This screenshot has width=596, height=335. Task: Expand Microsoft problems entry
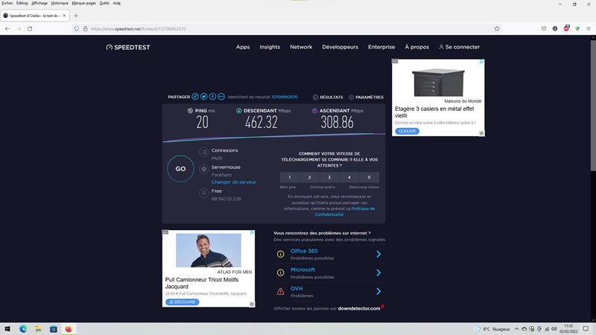[x=378, y=272]
